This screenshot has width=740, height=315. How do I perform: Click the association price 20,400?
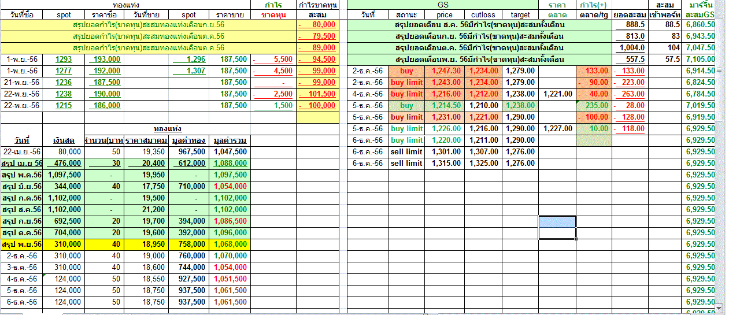click(x=147, y=164)
